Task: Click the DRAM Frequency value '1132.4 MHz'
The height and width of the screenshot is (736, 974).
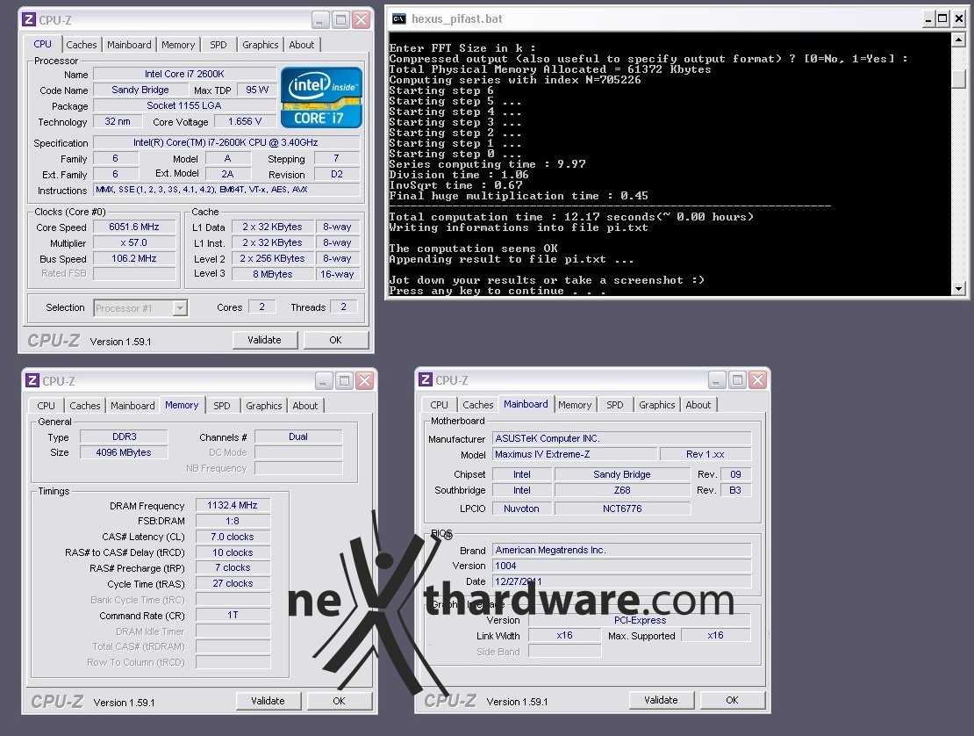Action: pyautogui.click(x=233, y=505)
